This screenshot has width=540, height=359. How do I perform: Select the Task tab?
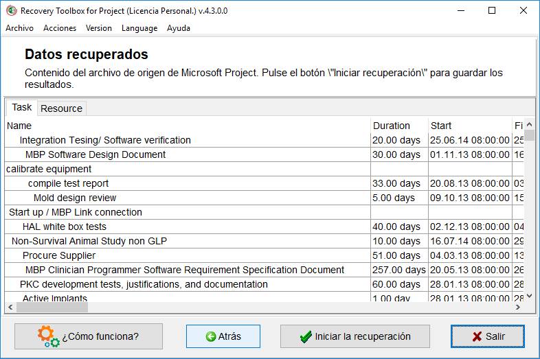coord(22,107)
